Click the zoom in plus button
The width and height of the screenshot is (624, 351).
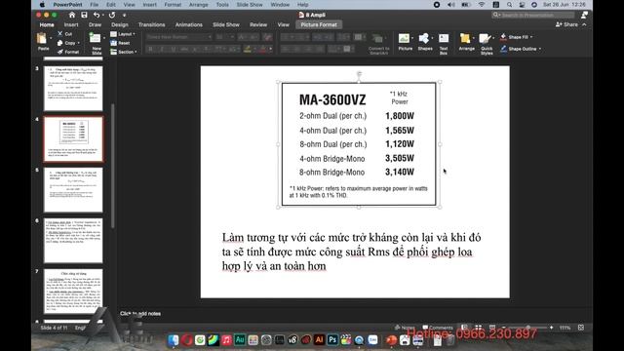click(x=552, y=328)
